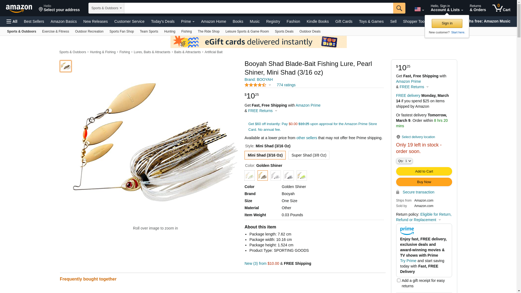Go to Amazon home via logo
Viewport: 521px width, 293px height.
(x=19, y=8)
